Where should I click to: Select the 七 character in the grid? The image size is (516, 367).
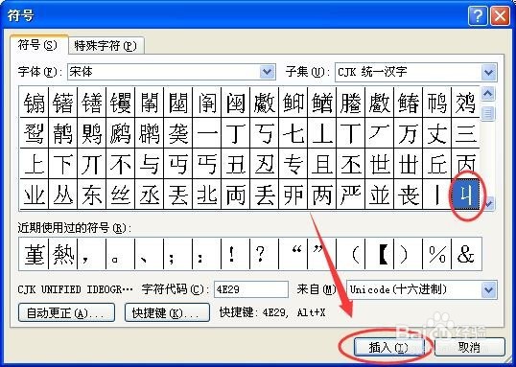[x=293, y=133]
